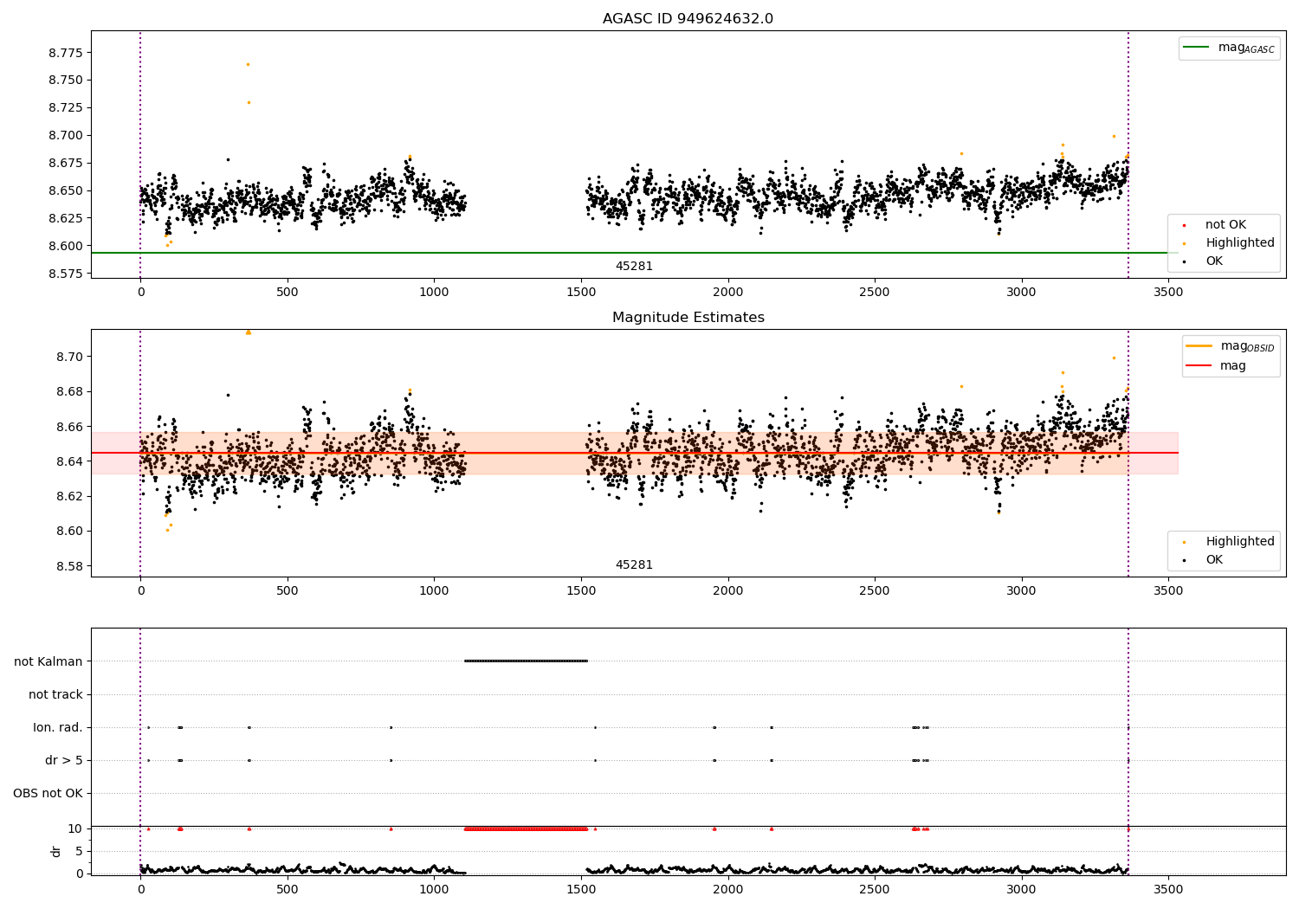Click the 8.60 y-axis tick label
This screenshot has width=1299, height=909.
[x=69, y=532]
